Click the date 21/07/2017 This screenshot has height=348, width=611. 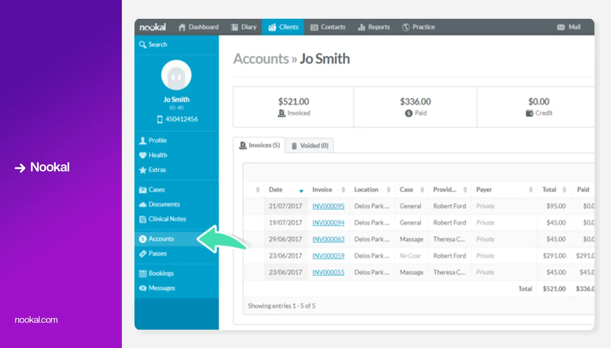pos(285,206)
